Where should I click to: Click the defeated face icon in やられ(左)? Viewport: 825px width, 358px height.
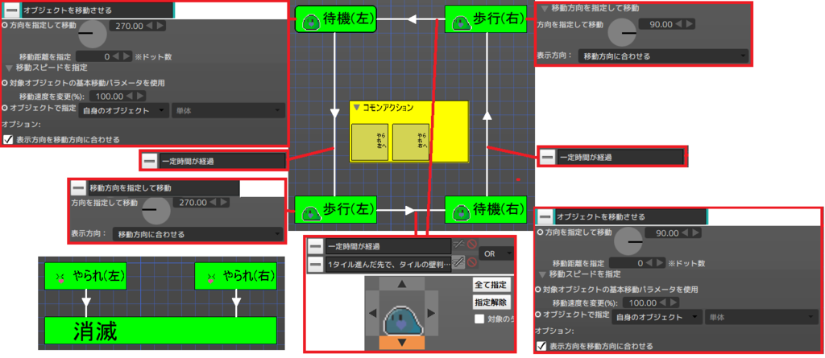pos(60,278)
